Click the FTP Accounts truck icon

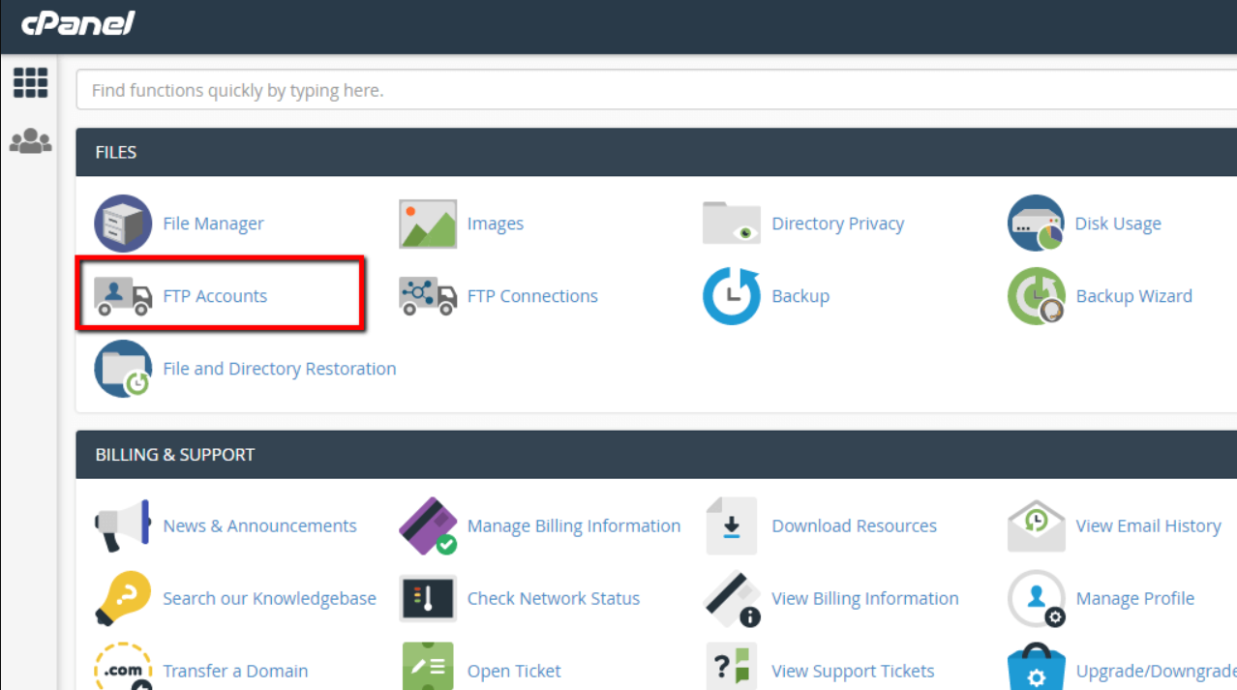123,296
